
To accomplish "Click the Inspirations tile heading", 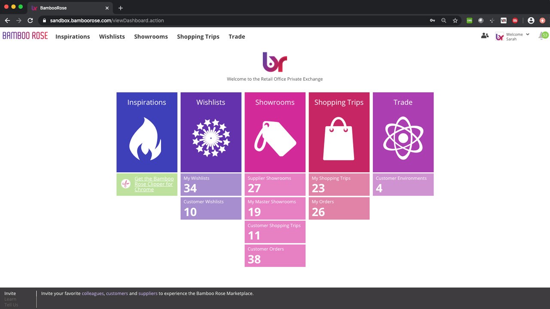I will pyautogui.click(x=147, y=102).
